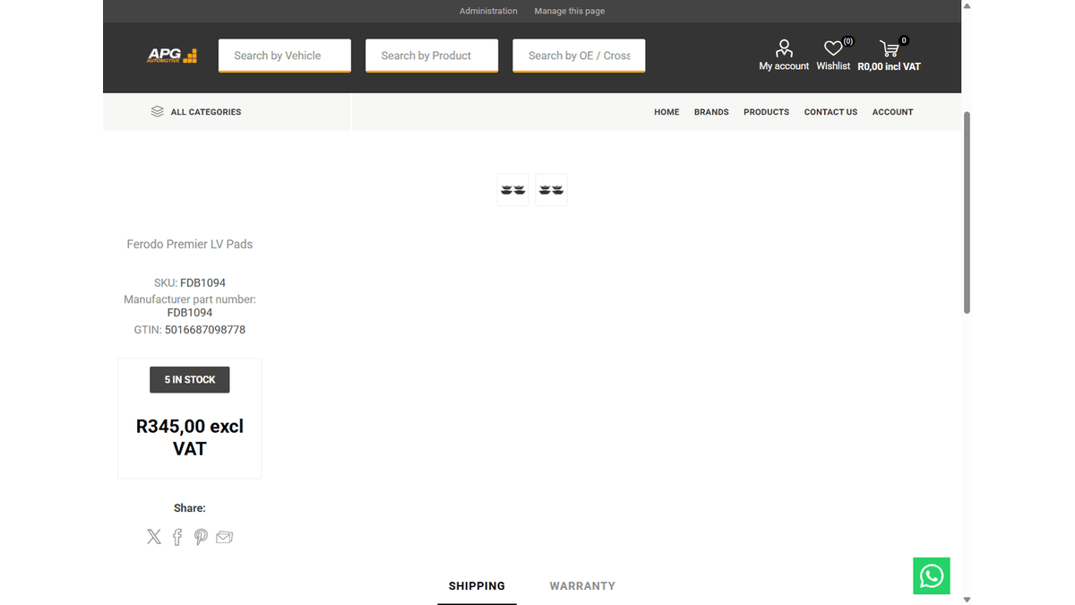Share product on X
Viewport: 1075px width, 605px height.
click(154, 537)
